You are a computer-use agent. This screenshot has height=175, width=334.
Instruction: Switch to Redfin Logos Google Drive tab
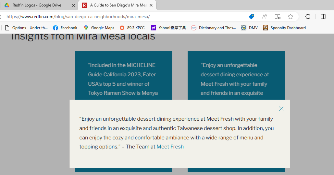tap(40, 5)
